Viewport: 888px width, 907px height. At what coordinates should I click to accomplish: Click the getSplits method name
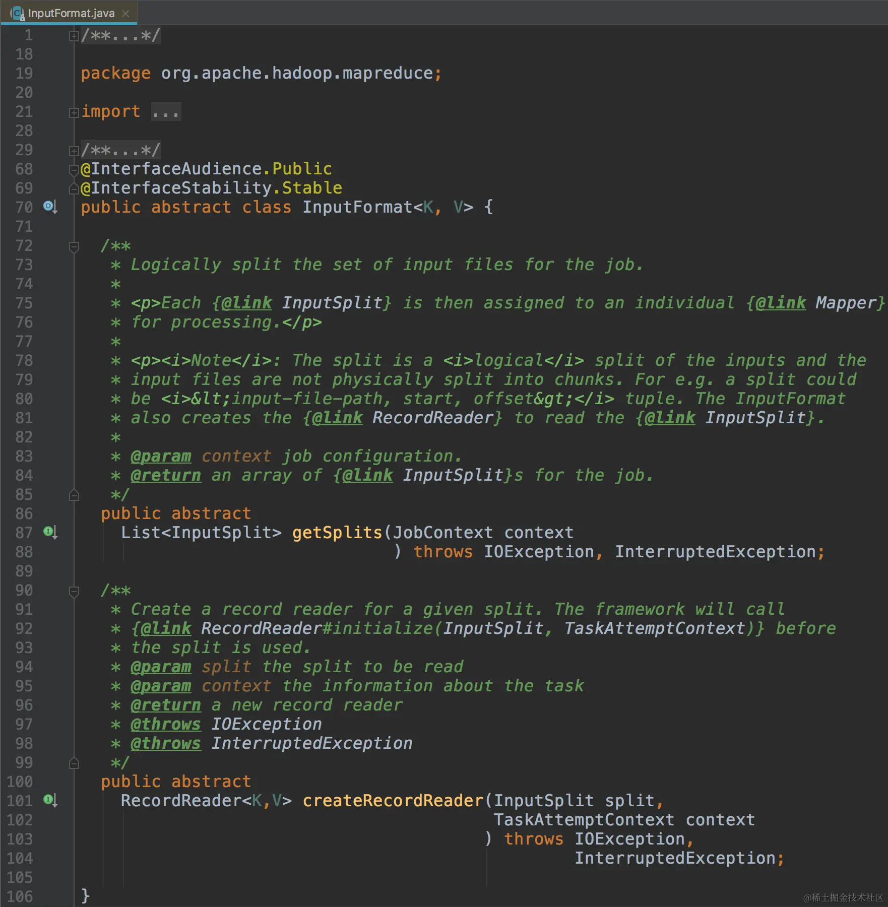(x=337, y=533)
